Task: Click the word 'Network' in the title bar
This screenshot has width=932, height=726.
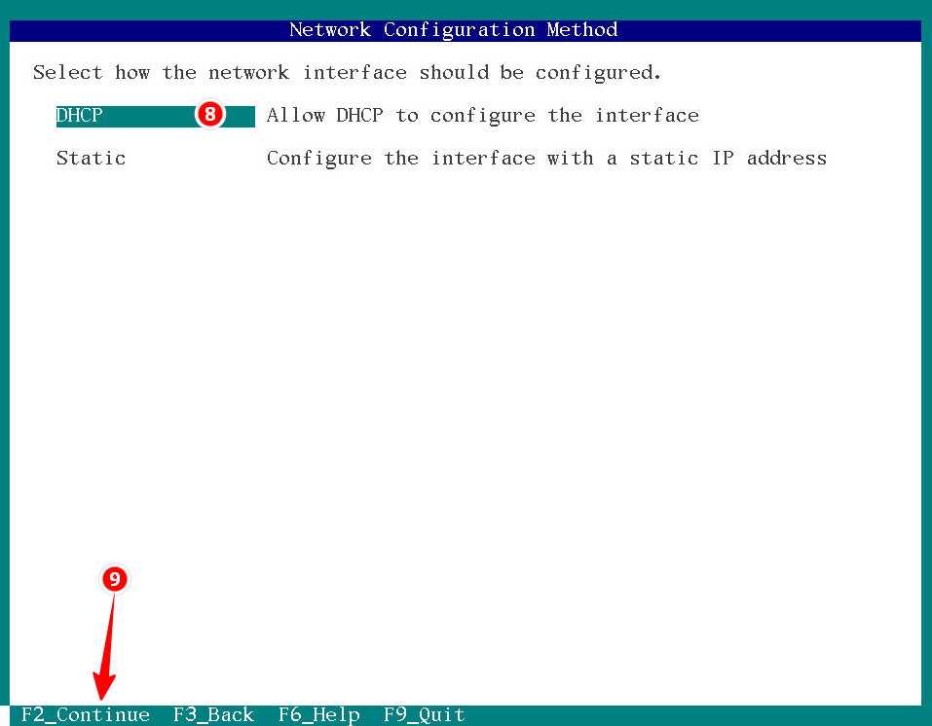Action: click(x=330, y=30)
